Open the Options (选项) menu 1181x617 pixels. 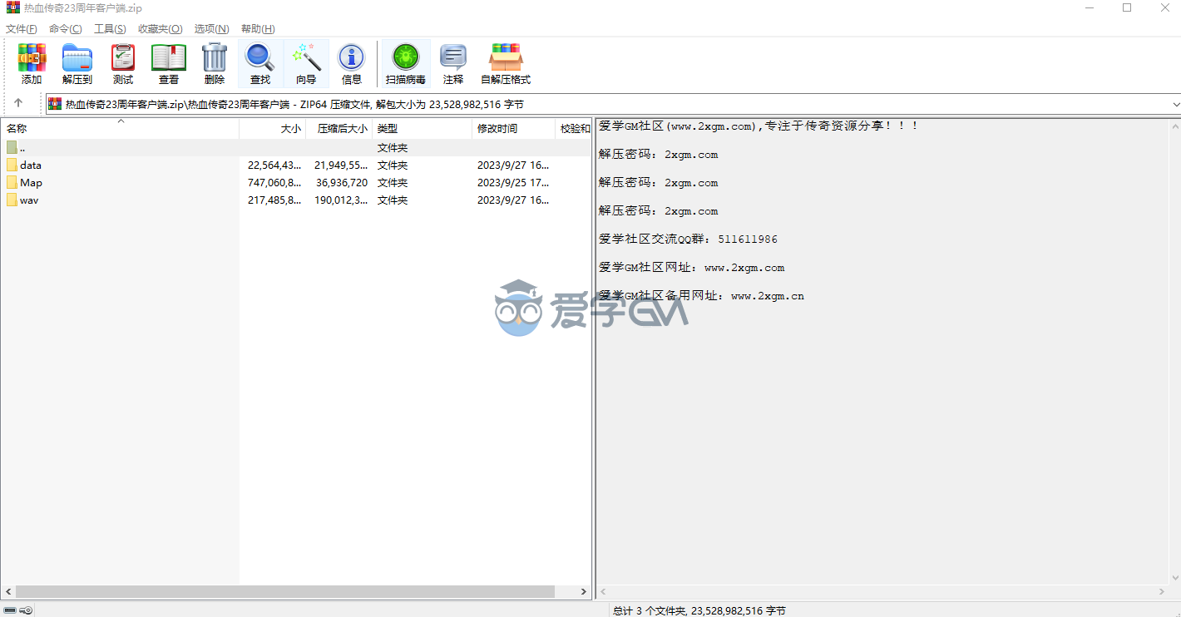click(x=212, y=28)
